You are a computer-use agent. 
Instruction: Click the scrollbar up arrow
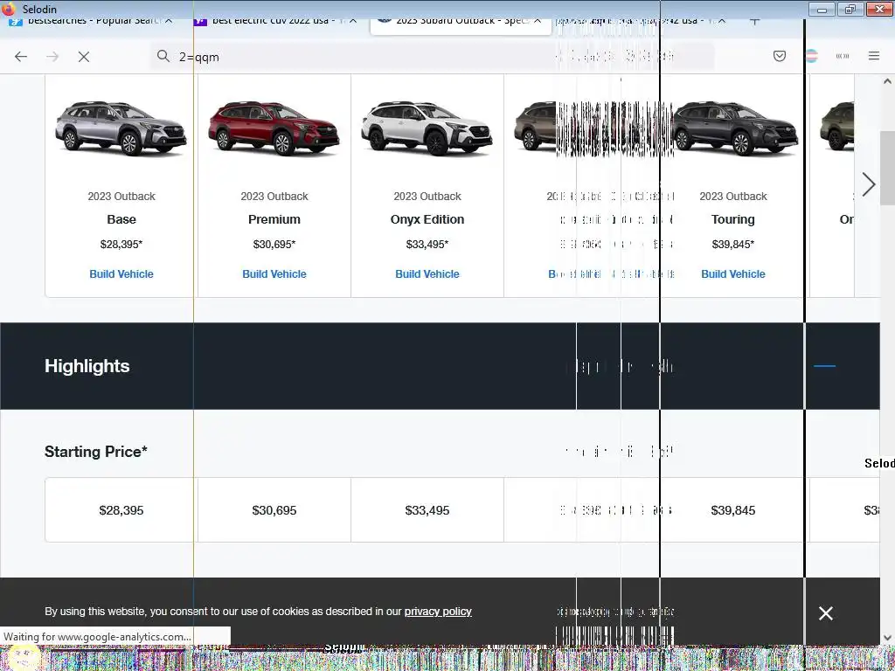click(x=887, y=81)
